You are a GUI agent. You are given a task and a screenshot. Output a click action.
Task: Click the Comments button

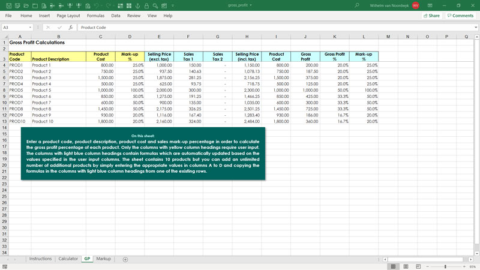[460, 16]
